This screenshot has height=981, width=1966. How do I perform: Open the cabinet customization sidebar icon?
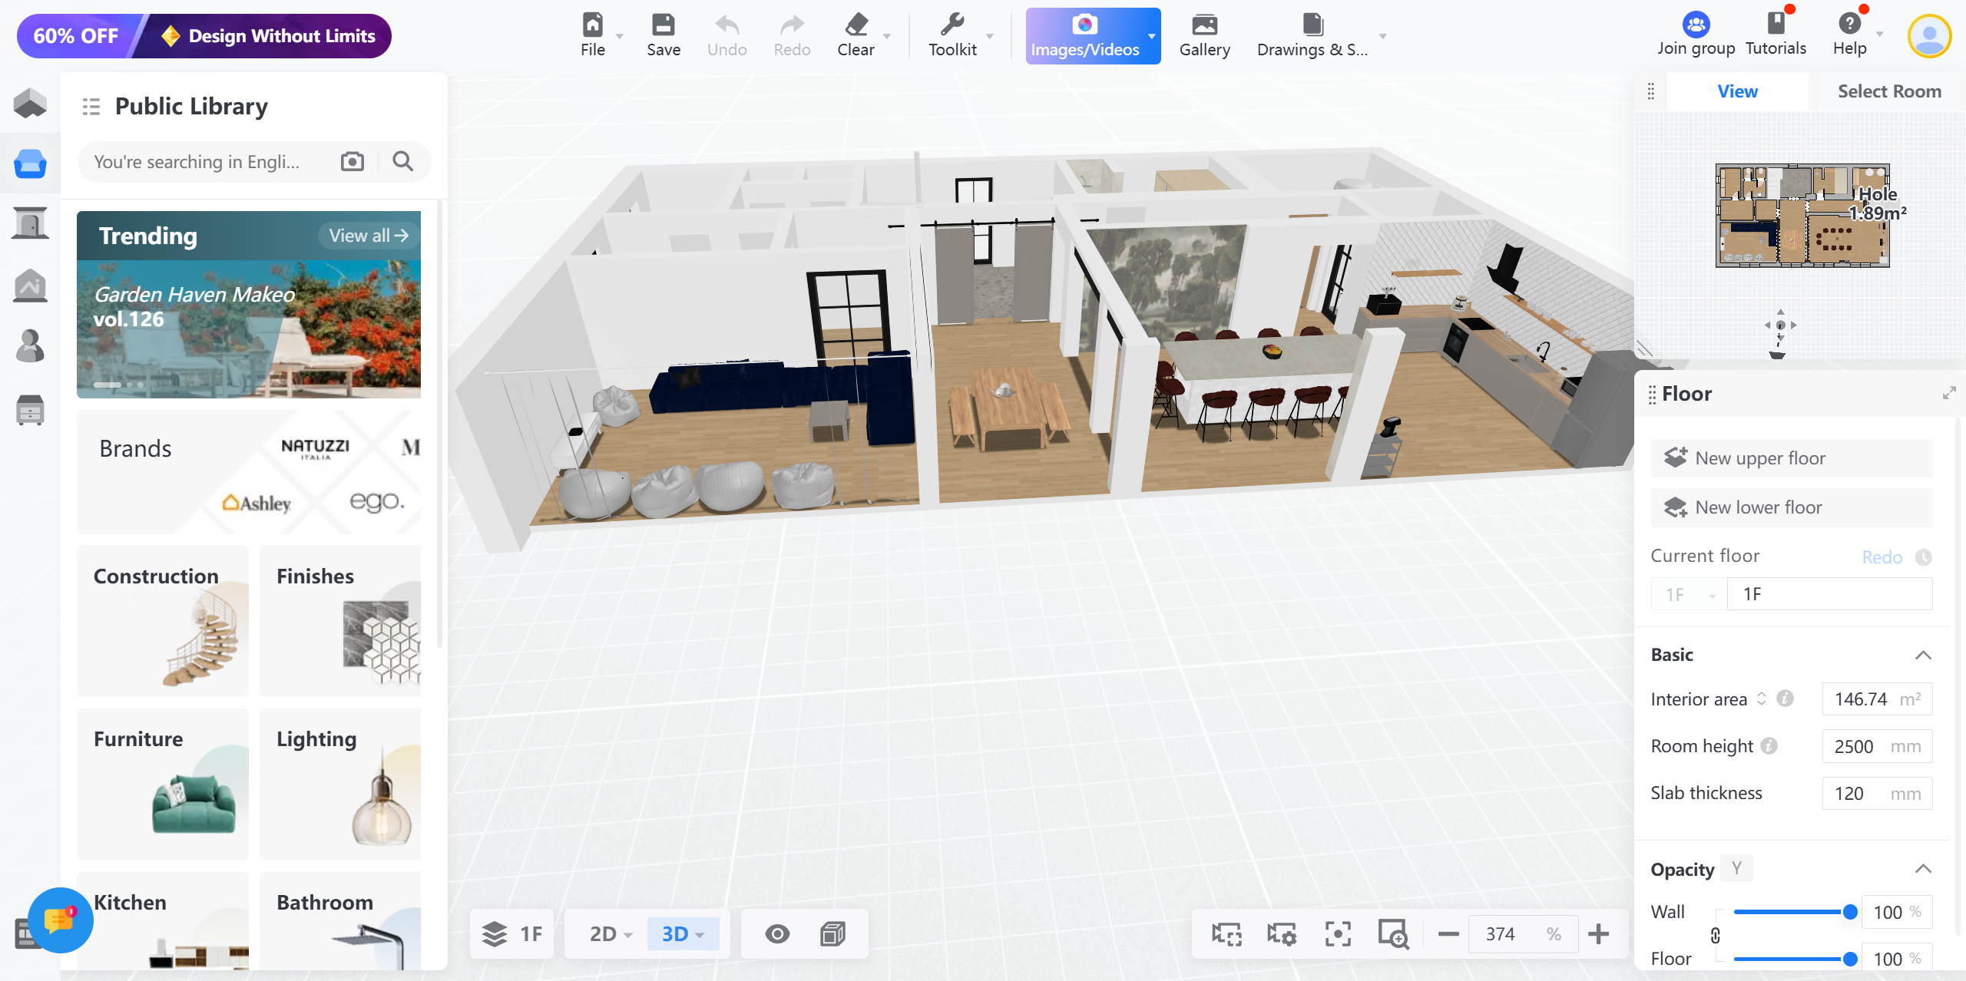(x=30, y=410)
